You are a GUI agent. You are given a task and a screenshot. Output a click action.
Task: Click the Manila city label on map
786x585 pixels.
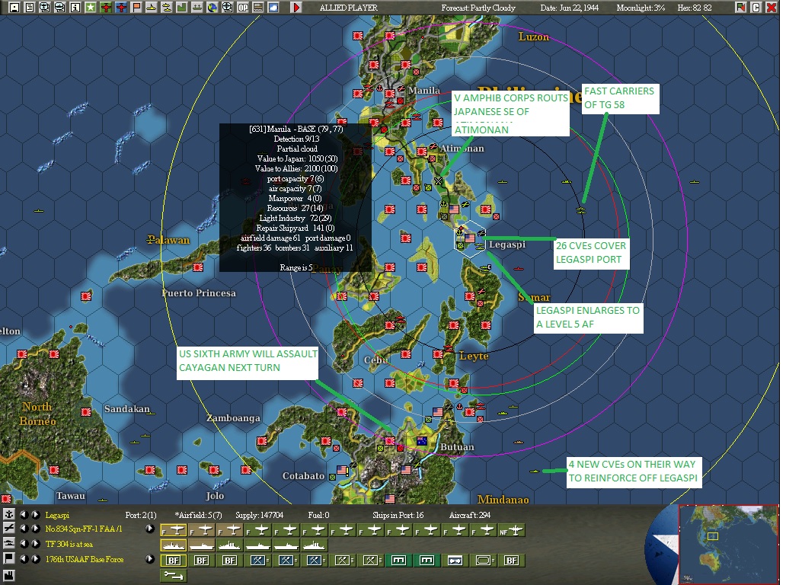tap(423, 90)
